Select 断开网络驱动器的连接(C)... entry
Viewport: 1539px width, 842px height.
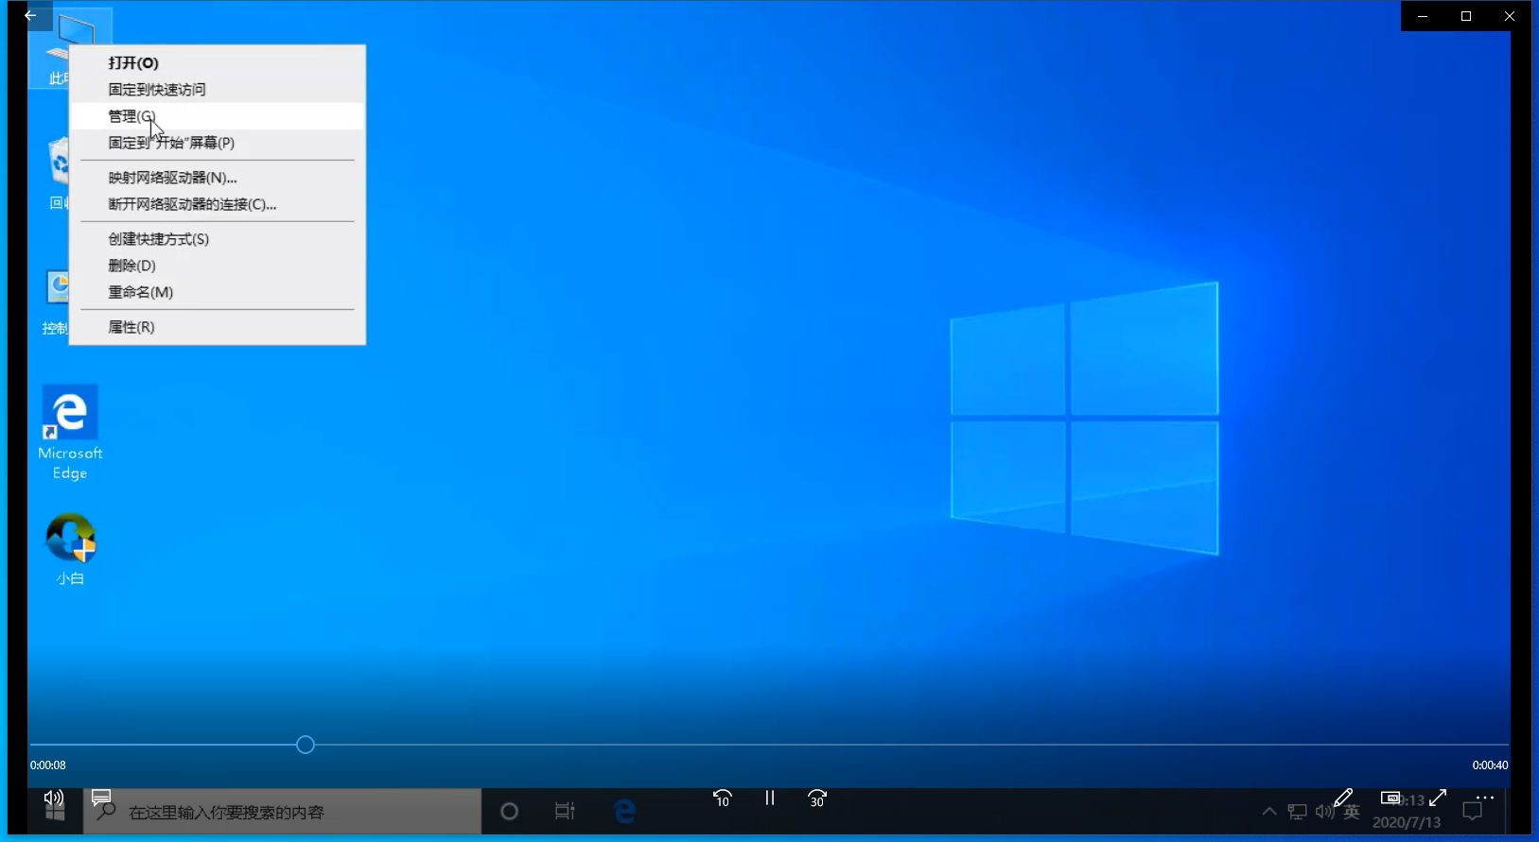coord(218,203)
